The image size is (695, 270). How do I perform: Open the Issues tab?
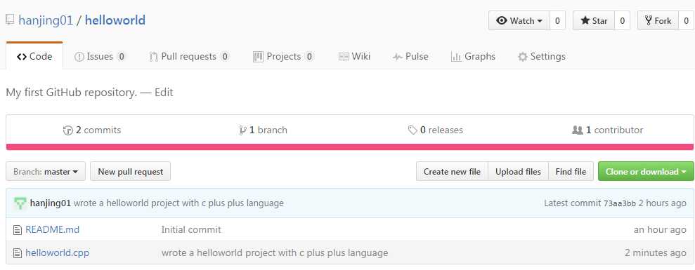pyautogui.click(x=100, y=57)
